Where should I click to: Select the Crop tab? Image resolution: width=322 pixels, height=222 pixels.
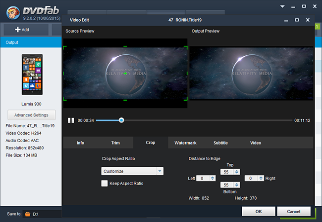[151, 143]
